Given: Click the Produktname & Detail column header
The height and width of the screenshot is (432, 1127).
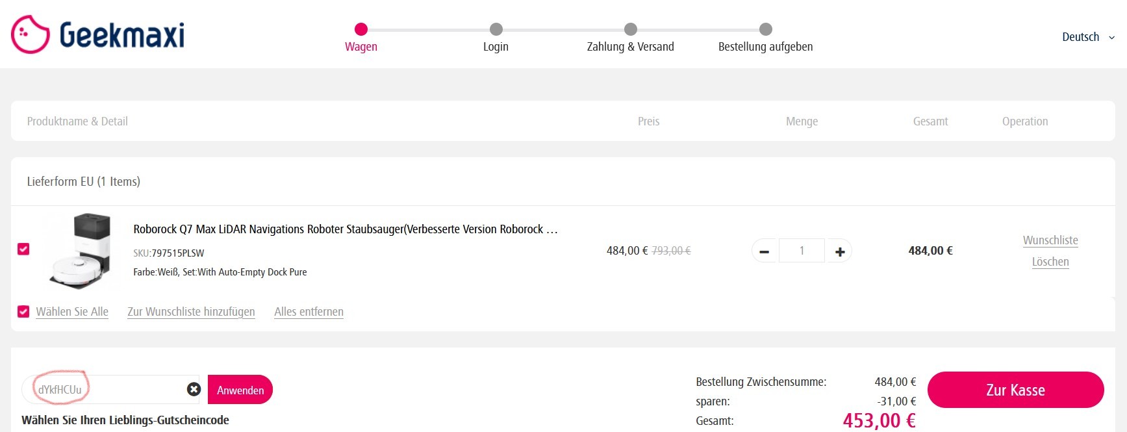Looking at the screenshot, I should pos(77,121).
